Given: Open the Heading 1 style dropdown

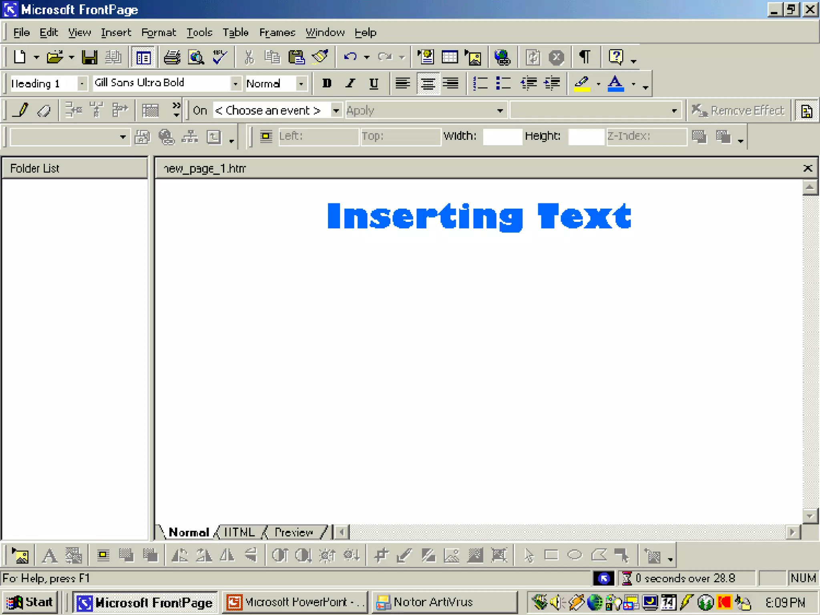Looking at the screenshot, I should (x=82, y=83).
